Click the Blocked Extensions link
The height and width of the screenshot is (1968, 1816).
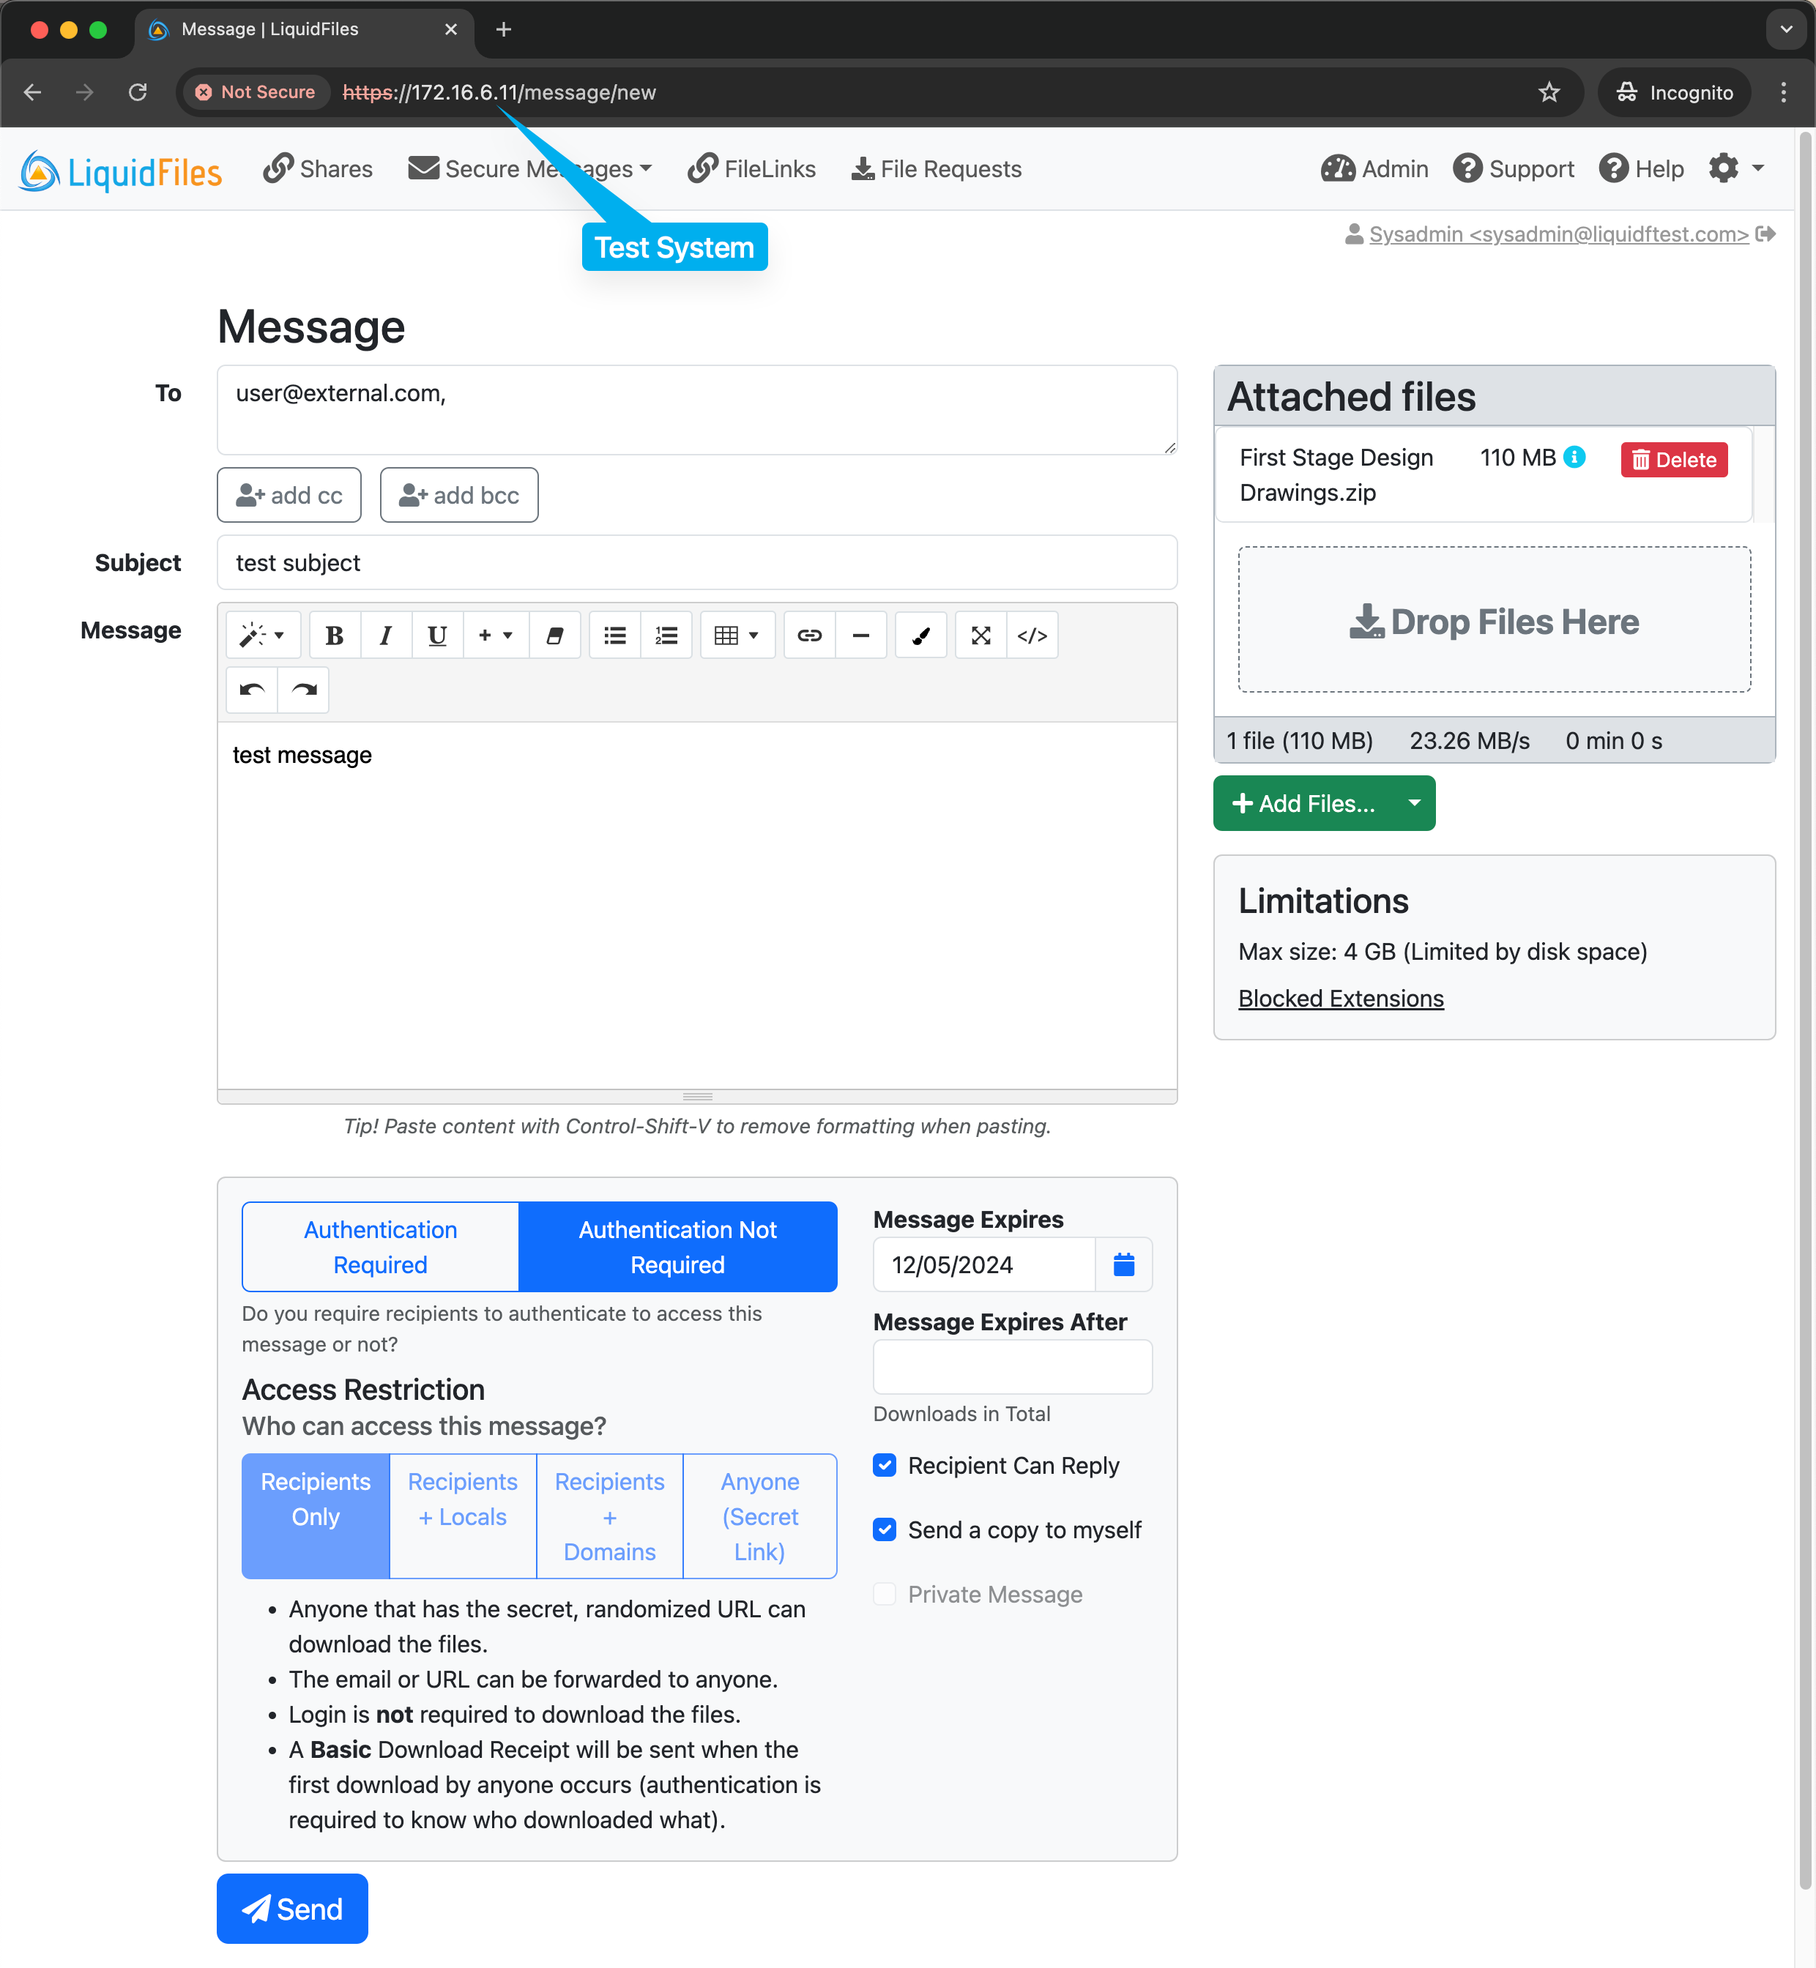pyautogui.click(x=1340, y=998)
